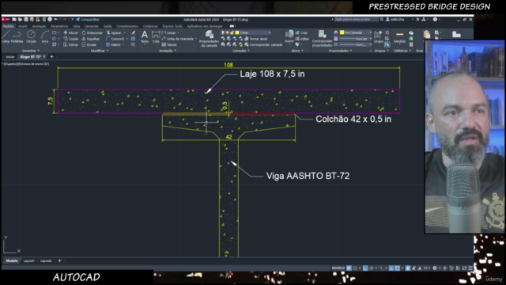Click the Grupo tool
The height and width of the screenshot is (285, 506).
coord(378,36)
